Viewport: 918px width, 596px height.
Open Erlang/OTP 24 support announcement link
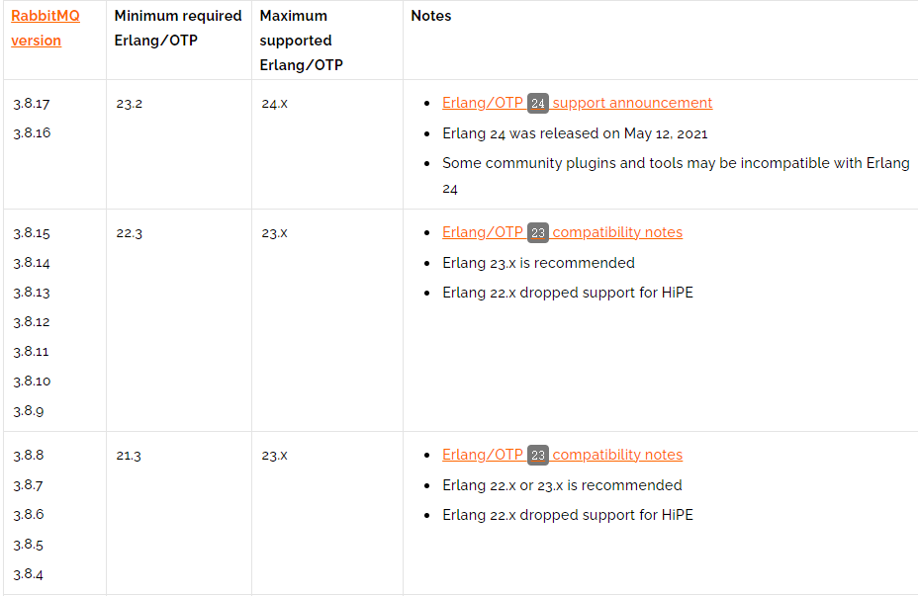pyautogui.click(x=577, y=103)
